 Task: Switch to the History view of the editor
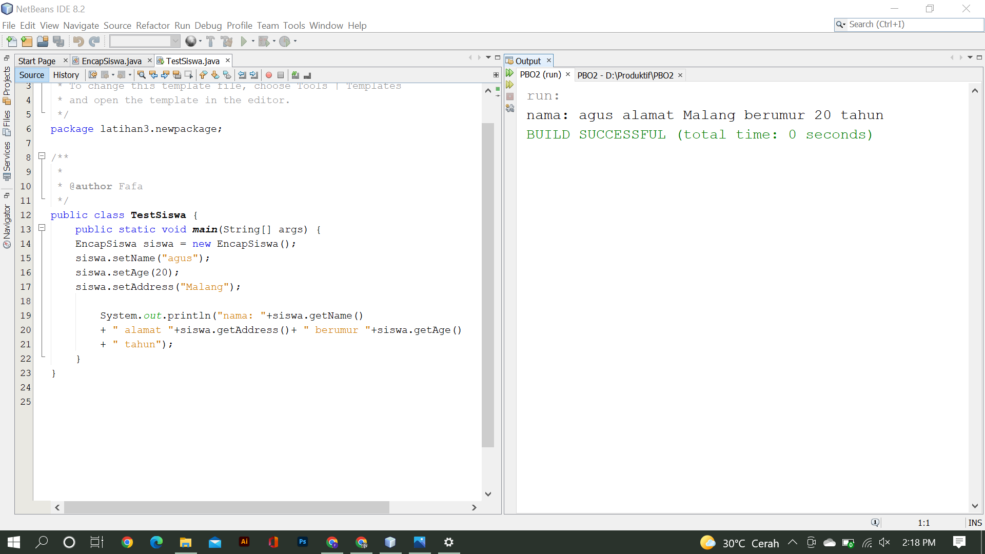pos(66,75)
